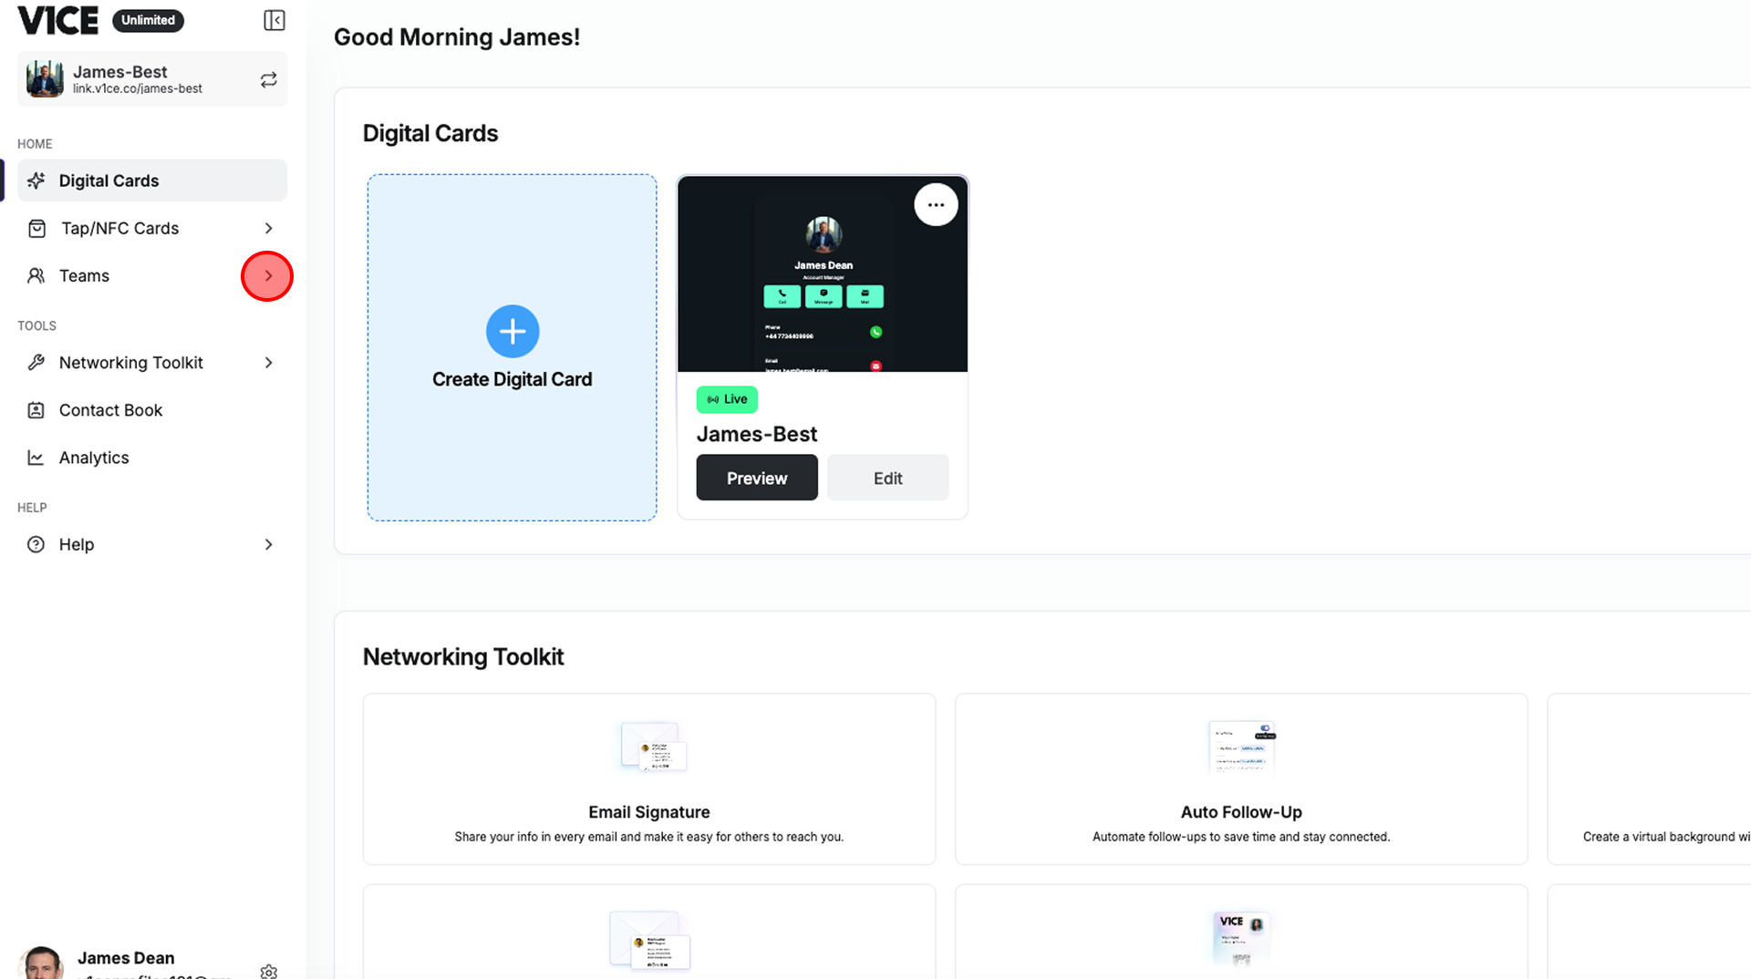Open Digital Cards in sidebar
This screenshot has height=979, width=1751.
151,180
